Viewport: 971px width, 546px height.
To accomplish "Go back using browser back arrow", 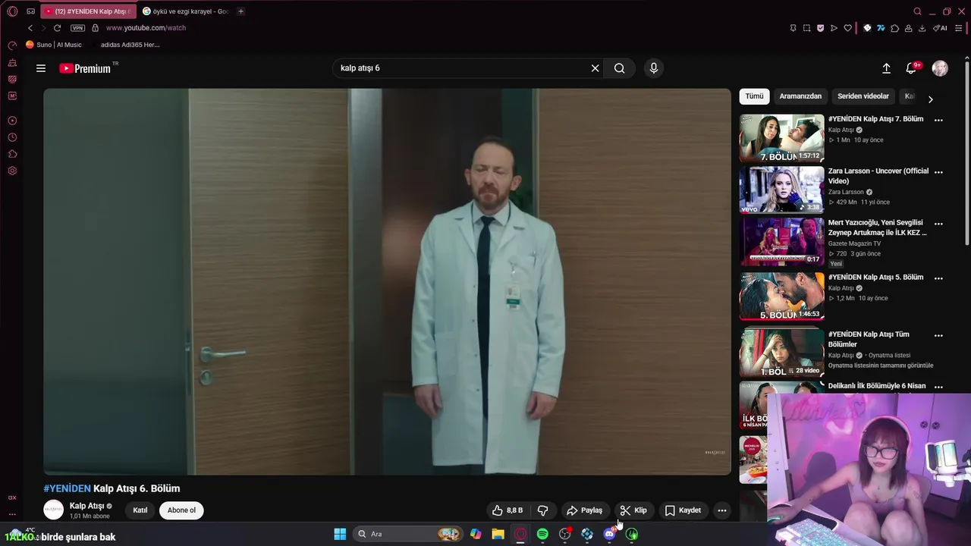I will [x=30, y=28].
